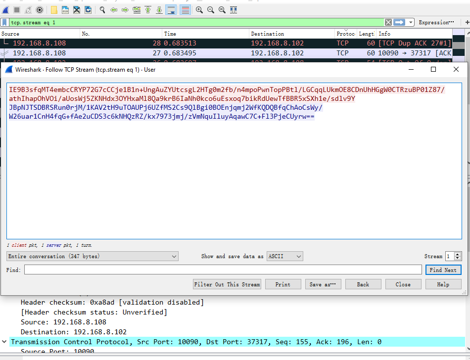Sort by Time column header
470x360 pixels.
[x=205, y=34]
